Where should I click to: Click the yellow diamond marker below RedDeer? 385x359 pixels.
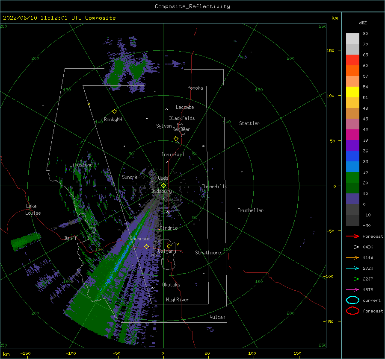click(x=176, y=139)
